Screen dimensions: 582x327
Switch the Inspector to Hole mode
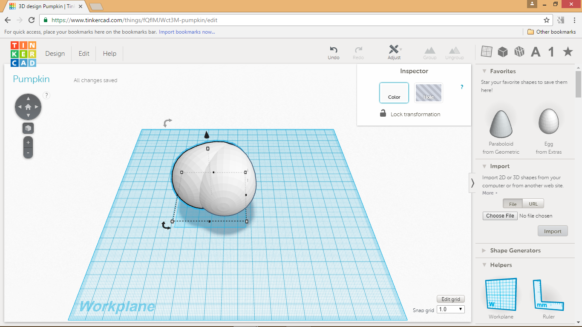pos(428,92)
